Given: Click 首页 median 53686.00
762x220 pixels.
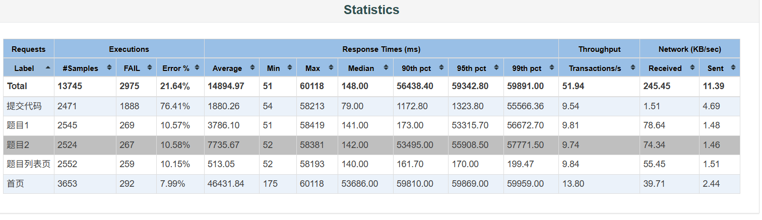Looking at the screenshot, I should tap(359, 184).
